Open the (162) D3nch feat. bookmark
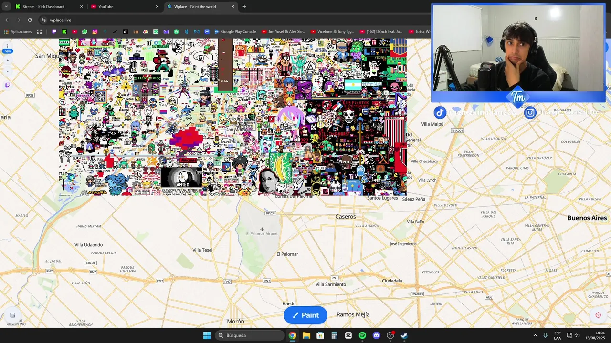 [381, 32]
